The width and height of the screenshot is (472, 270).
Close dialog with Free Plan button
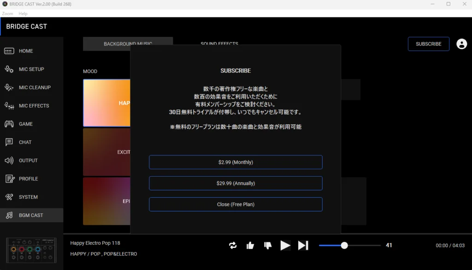(x=236, y=204)
